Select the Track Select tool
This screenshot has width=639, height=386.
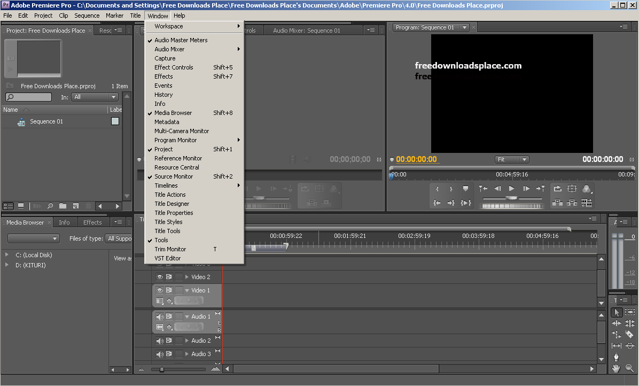[630, 312]
